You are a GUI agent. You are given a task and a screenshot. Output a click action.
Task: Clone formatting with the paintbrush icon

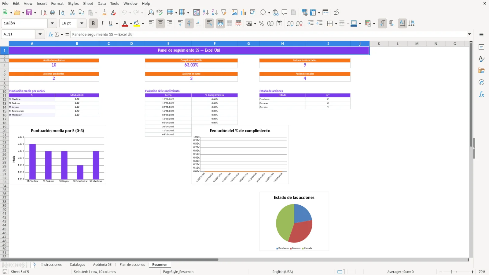pos(105,13)
